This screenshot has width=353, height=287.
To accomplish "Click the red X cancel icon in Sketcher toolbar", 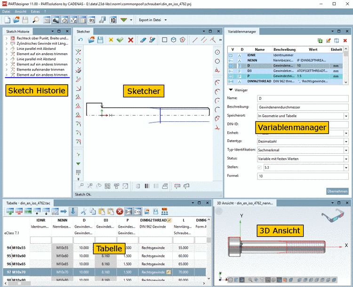I will click(x=130, y=40).
